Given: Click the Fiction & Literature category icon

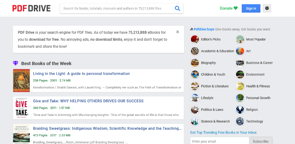Looking at the screenshot, I should [x=195, y=86].
